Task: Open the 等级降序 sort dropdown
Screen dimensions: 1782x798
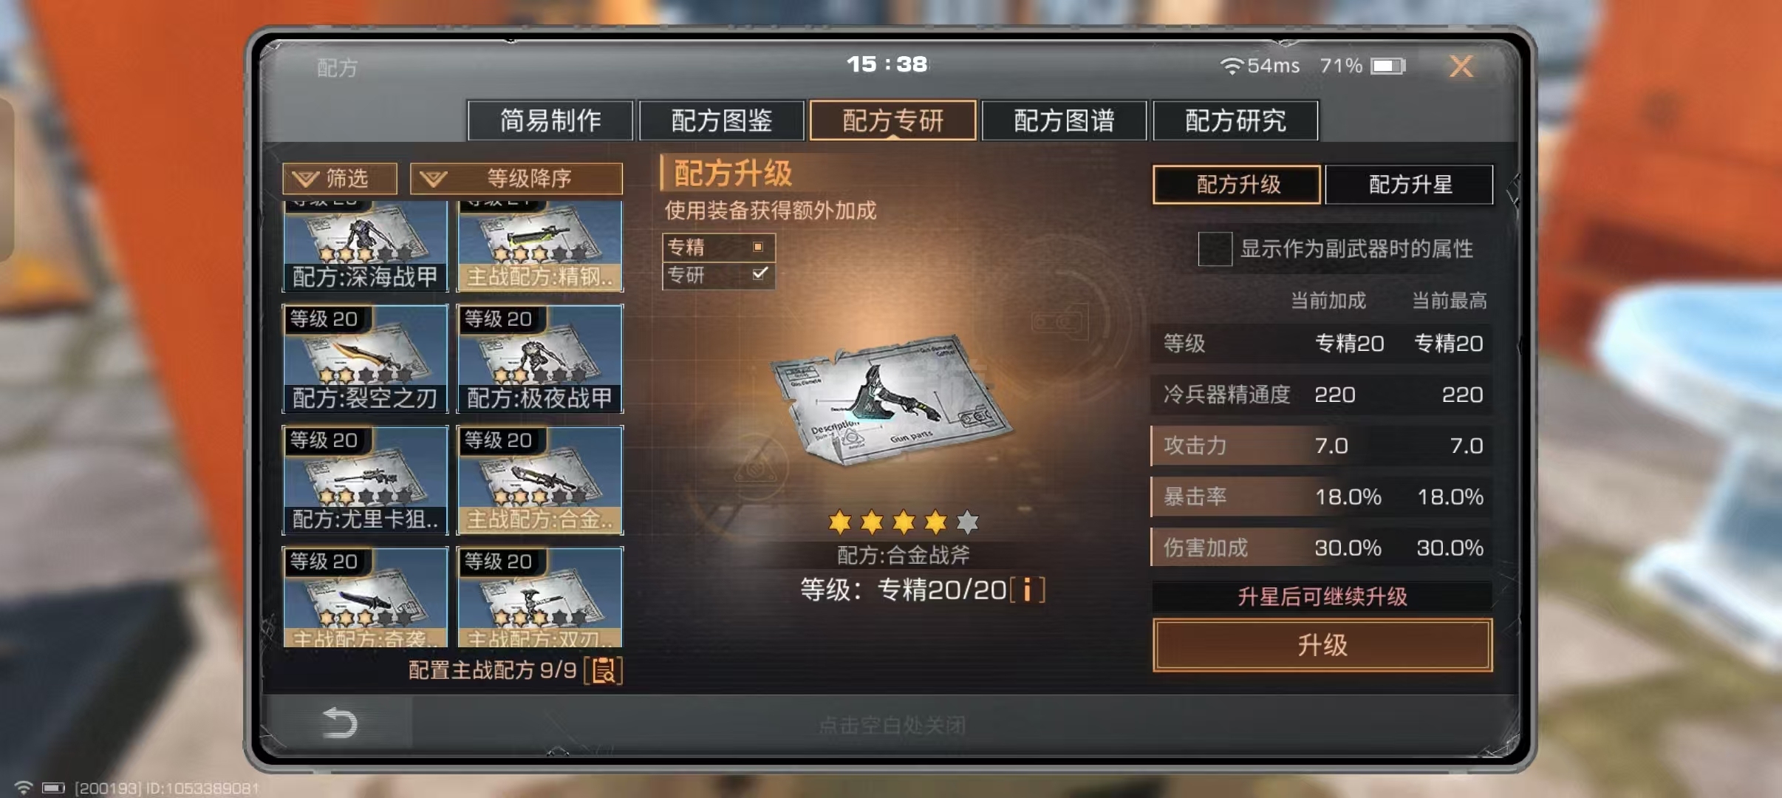Action: (x=516, y=178)
